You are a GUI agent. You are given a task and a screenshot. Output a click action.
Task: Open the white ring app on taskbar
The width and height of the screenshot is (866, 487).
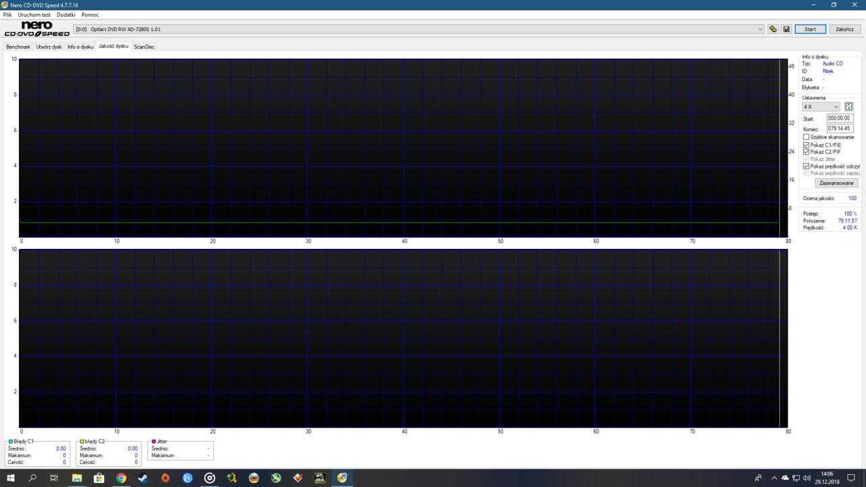(210, 478)
